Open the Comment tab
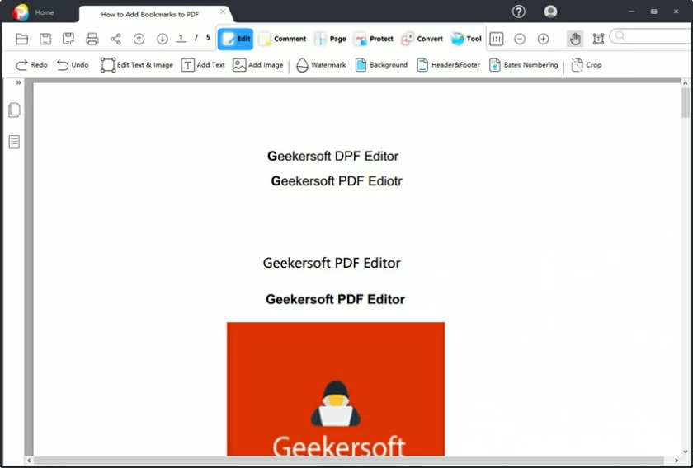This screenshot has height=468, width=693. pos(282,39)
